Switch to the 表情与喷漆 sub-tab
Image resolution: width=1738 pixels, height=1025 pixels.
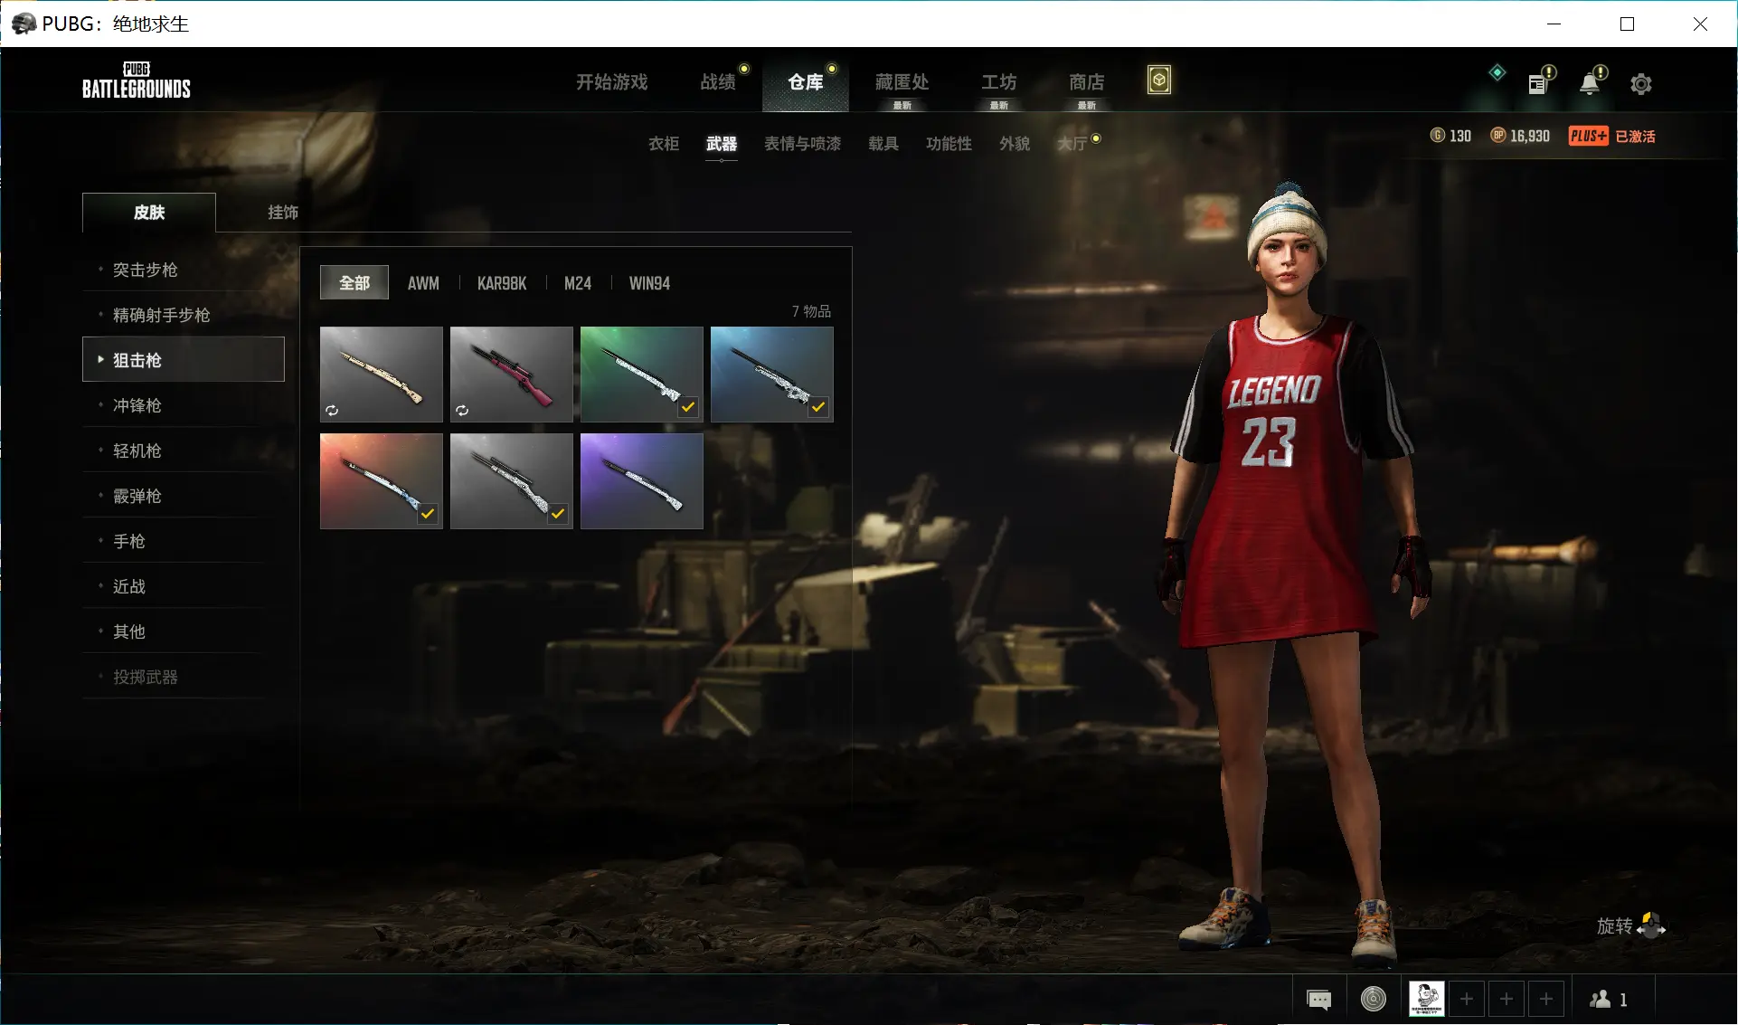(803, 144)
